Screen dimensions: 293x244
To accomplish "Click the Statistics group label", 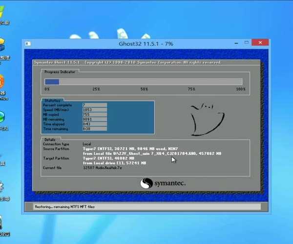I will pos(52,101).
